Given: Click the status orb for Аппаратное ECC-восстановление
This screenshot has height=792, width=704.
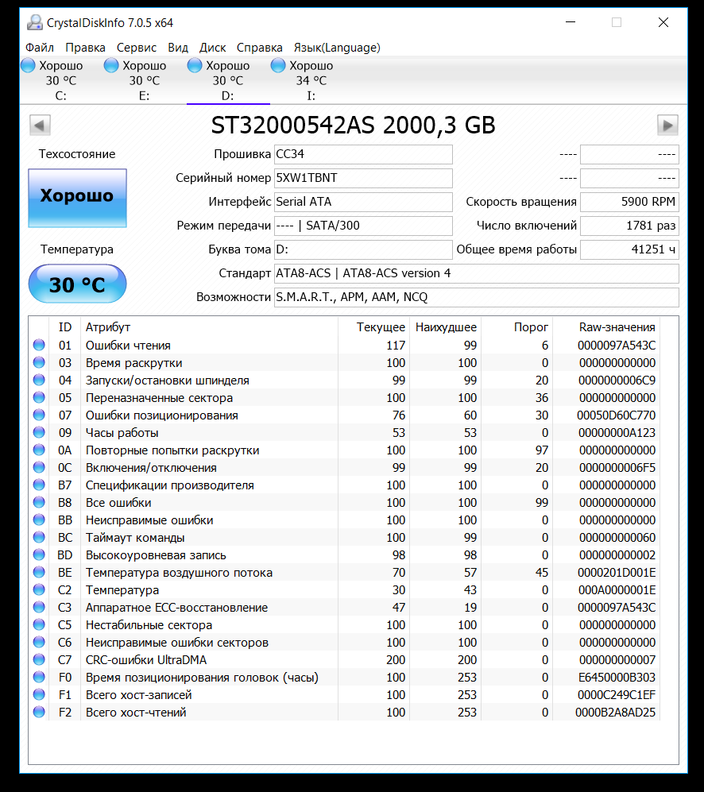Looking at the screenshot, I should [x=39, y=607].
